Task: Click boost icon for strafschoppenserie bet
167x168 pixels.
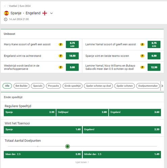Action: (x=60, y=67)
